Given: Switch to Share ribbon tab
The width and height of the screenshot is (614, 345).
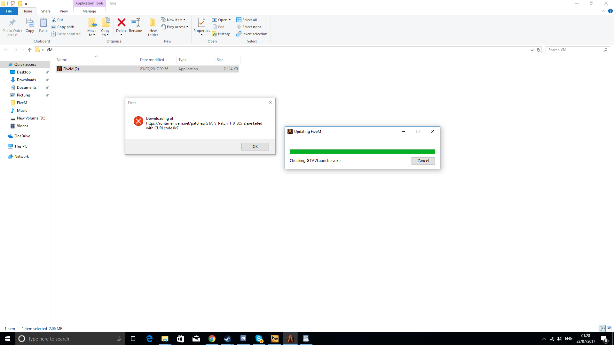Looking at the screenshot, I should pos(46,11).
